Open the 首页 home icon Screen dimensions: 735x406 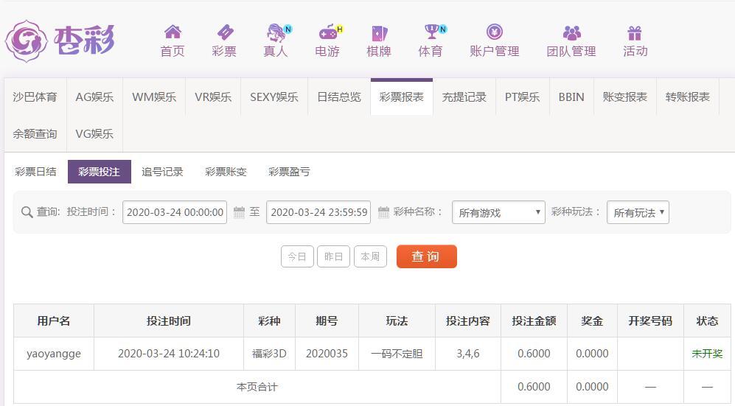173,32
